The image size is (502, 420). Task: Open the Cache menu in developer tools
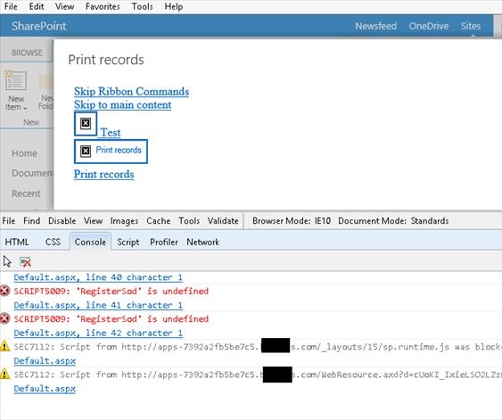click(x=158, y=221)
